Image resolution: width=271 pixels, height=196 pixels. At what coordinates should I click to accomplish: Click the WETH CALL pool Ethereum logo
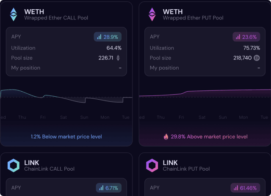tap(14, 14)
